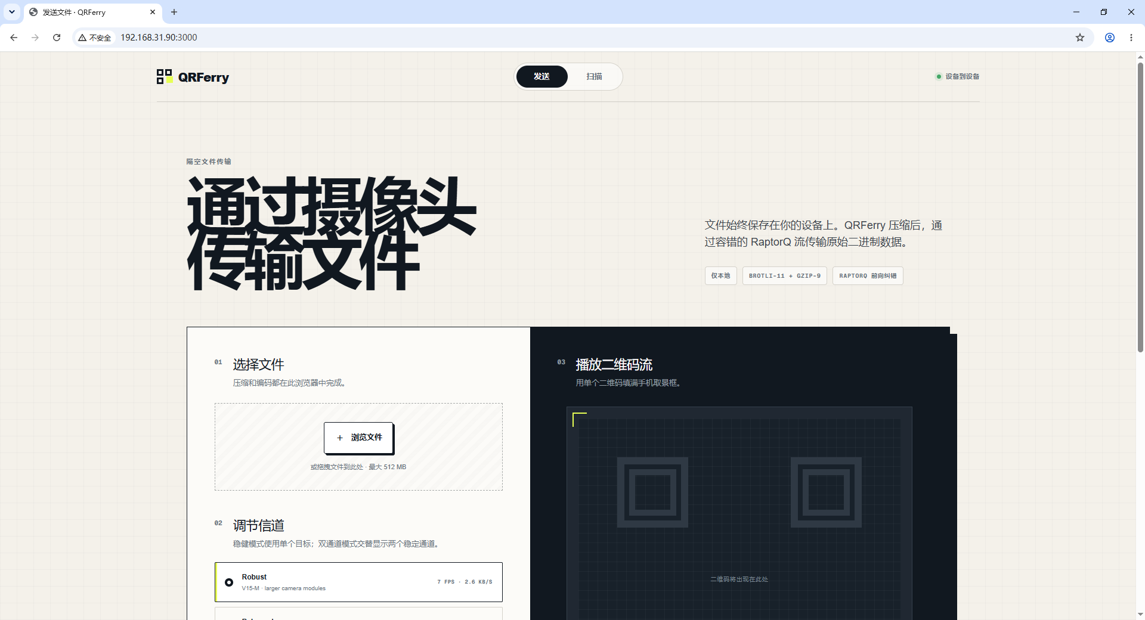1145x620 pixels.
Task: Click the QR code preview placeholder area
Action: click(739, 513)
